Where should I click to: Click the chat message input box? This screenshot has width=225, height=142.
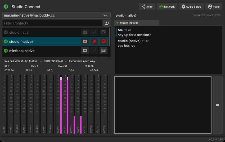(163, 105)
